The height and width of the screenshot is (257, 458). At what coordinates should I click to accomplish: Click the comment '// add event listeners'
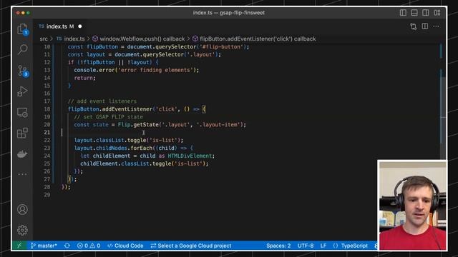pos(102,101)
